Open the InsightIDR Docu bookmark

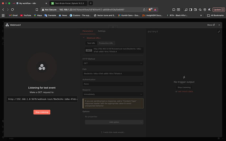152,15
